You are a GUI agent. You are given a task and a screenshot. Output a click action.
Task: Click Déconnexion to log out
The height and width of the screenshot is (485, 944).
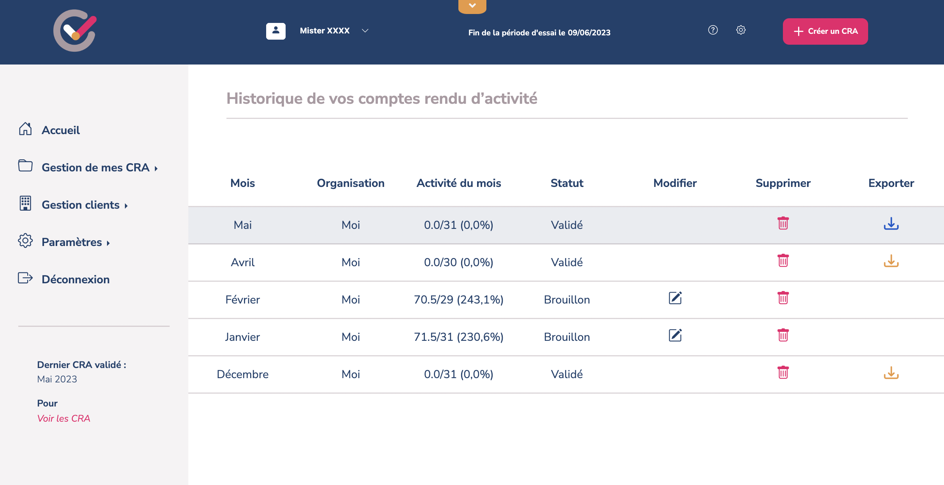(75, 279)
